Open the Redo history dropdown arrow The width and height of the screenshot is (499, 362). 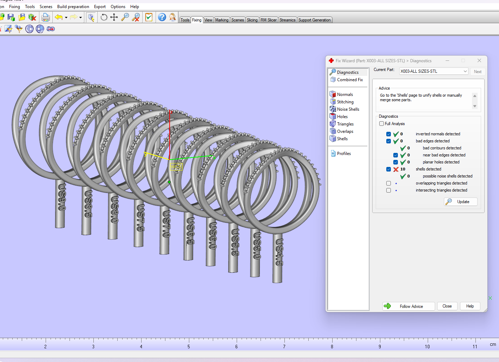tap(80, 18)
